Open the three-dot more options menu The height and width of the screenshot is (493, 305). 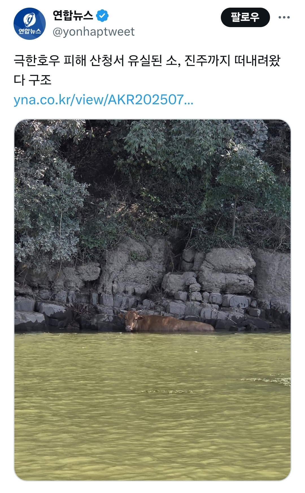[284, 18]
